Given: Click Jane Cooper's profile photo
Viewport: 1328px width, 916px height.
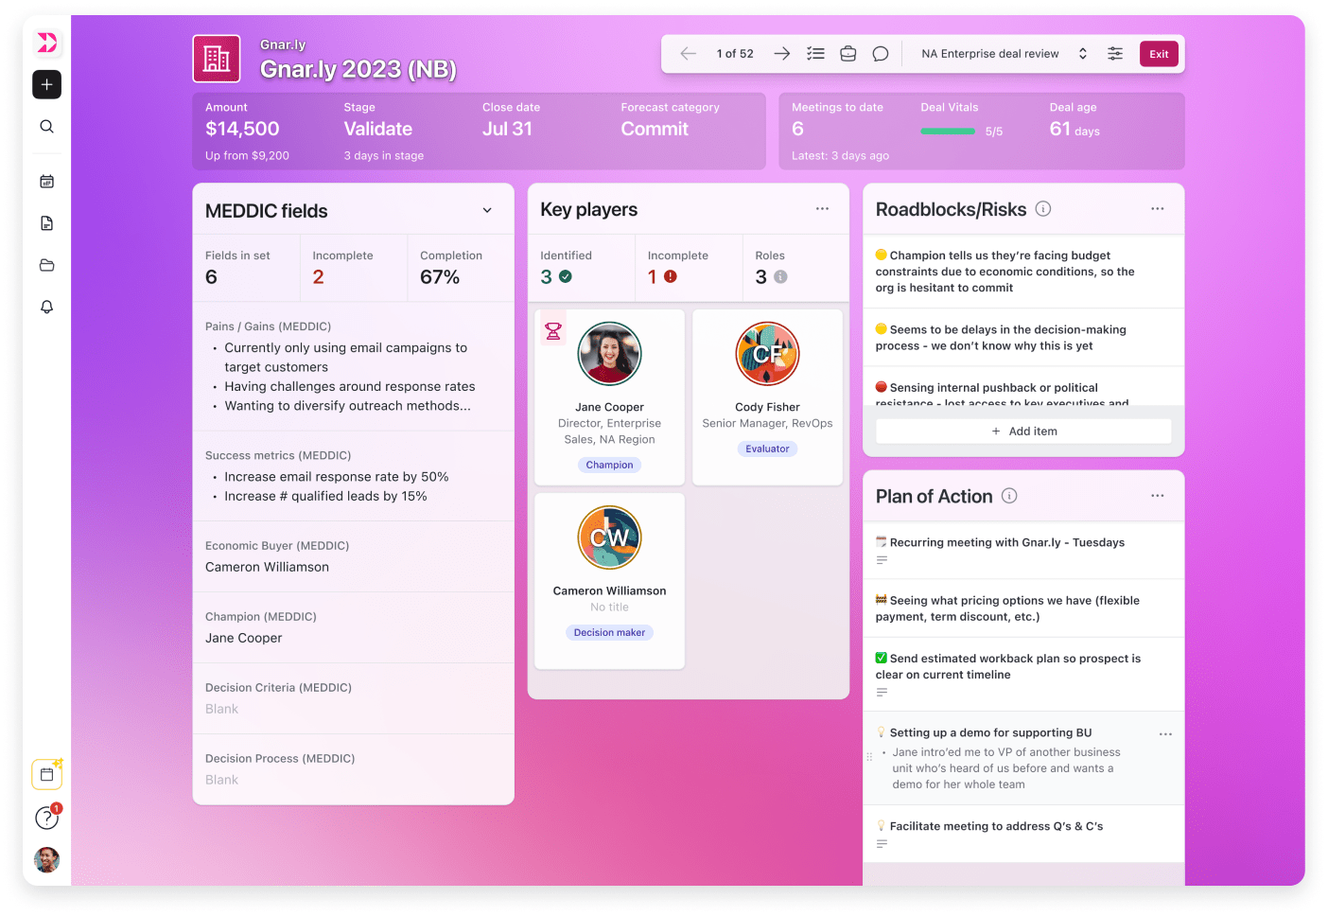Looking at the screenshot, I should pos(609,354).
